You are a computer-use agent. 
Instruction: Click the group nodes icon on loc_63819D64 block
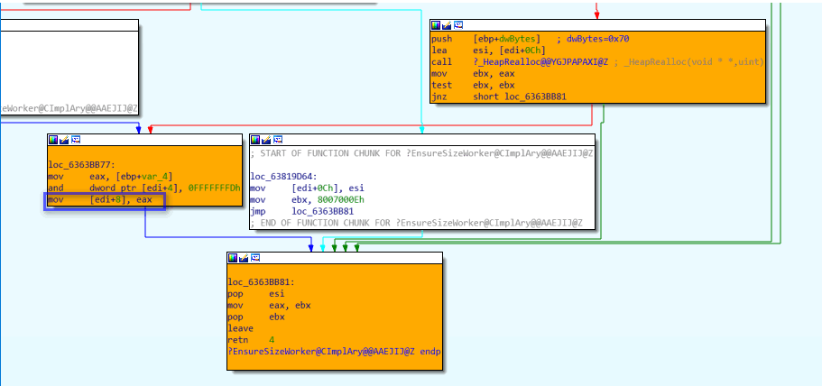pyautogui.click(x=278, y=140)
